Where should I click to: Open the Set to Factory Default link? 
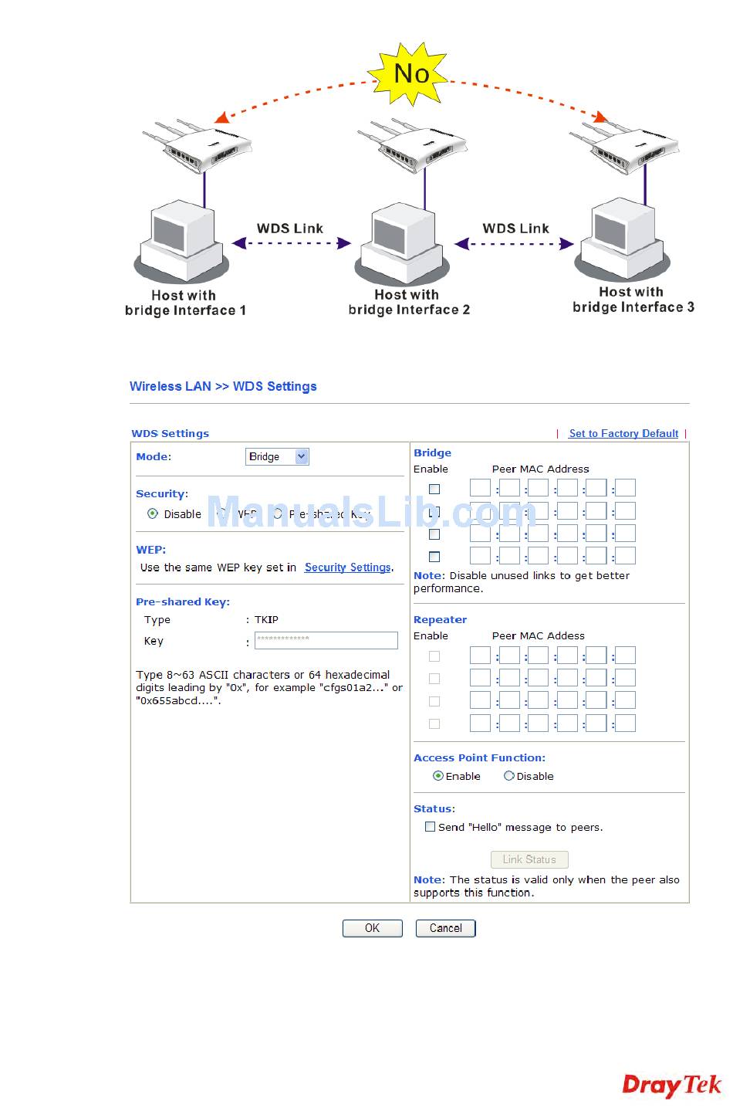623,433
